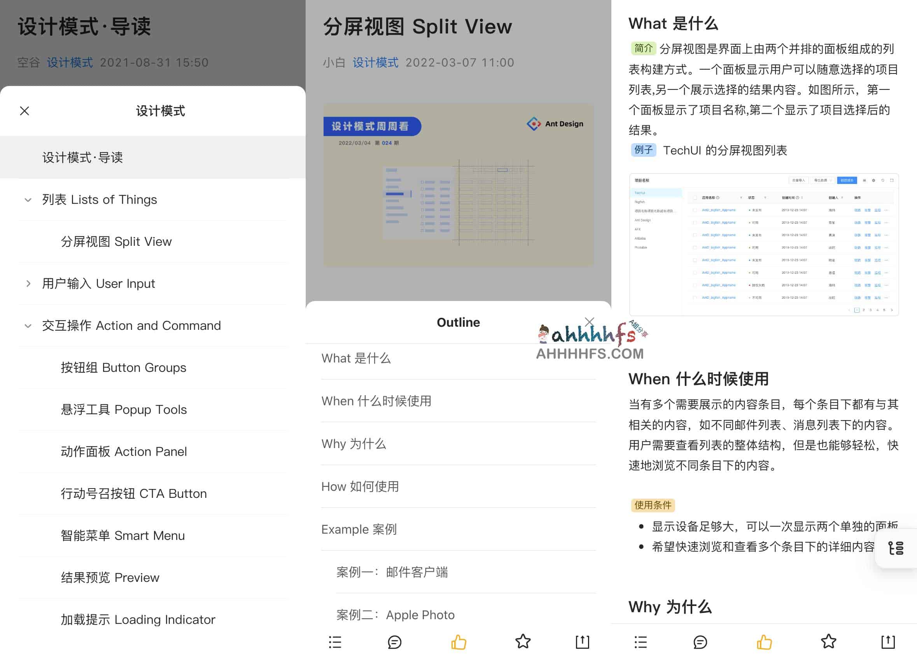Favorite the Split View article via star icon
Image resolution: width=917 pixels, height=662 pixels.
tap(523, 642)
